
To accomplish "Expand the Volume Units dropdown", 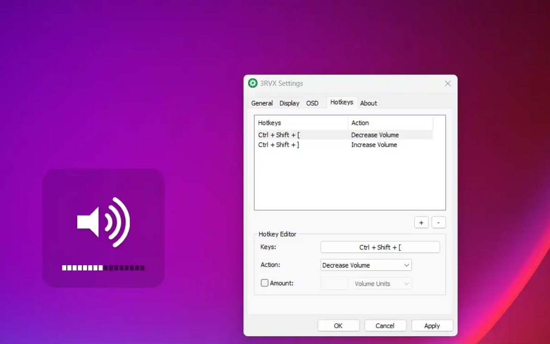I will (382, 284).
